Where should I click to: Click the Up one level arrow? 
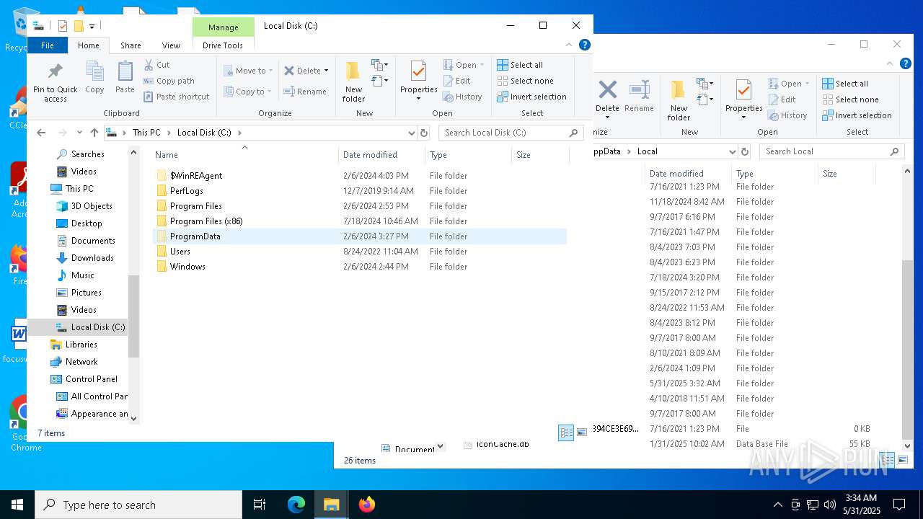(x=94, y=133)
